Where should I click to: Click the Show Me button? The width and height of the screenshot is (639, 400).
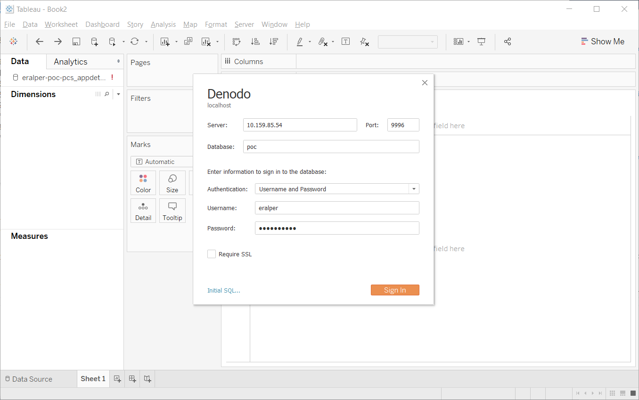click(603, 41)
